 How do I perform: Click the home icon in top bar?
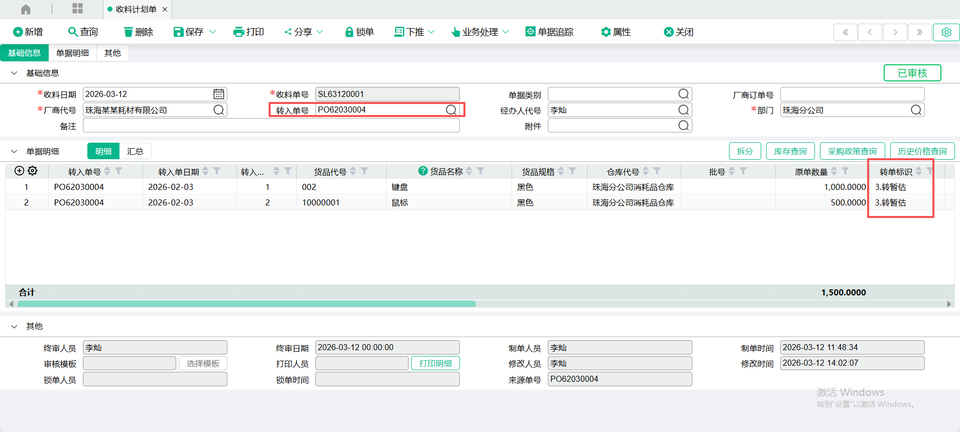pos(26,9)
